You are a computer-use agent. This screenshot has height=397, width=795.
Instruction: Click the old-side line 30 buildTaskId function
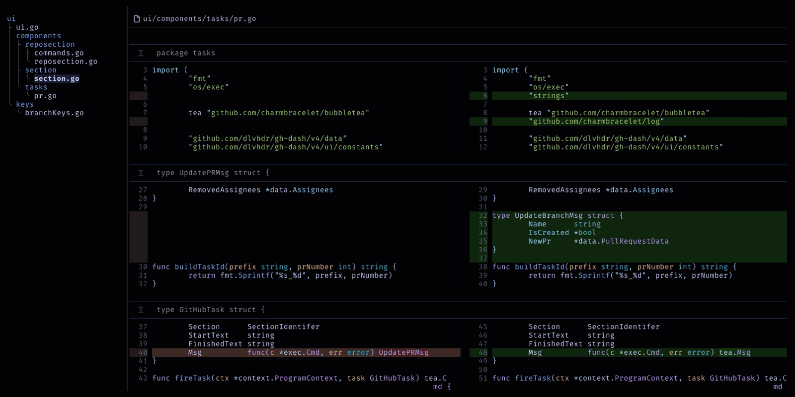pyautogui.click(x=274, y=267)
